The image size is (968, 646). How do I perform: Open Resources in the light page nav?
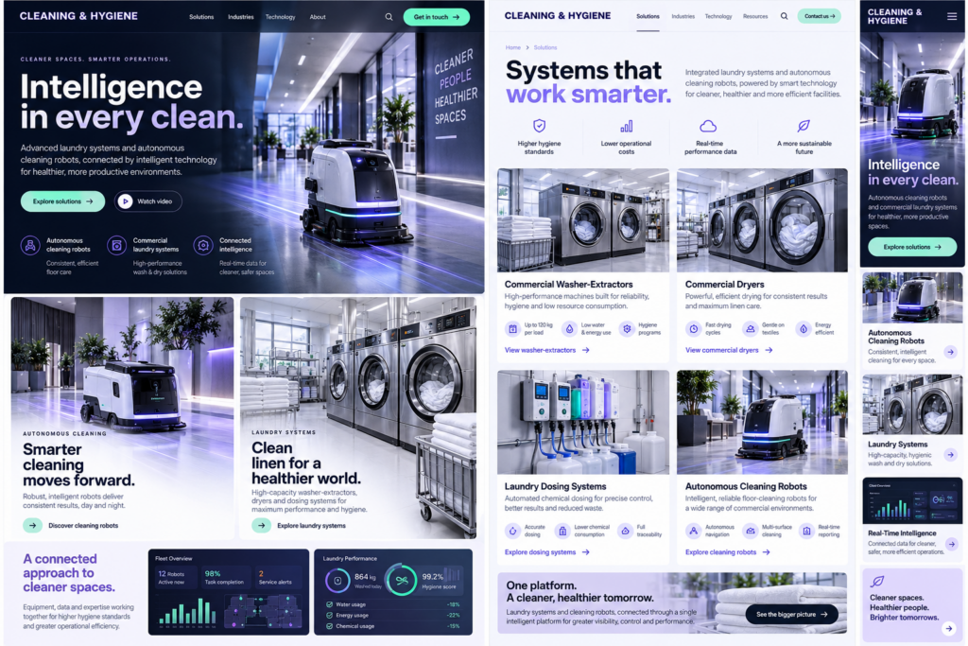[x=755, y=17]
